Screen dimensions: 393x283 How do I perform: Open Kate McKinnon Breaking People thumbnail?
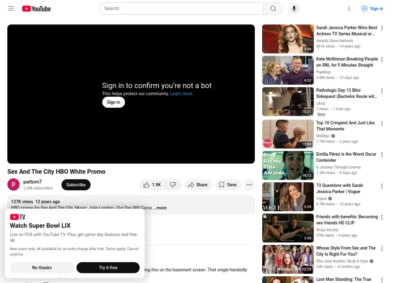[x=288, y=70]
